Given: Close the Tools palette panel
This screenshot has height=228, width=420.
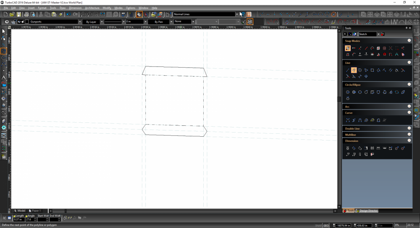Looking at the screenshot, I should (x=410, y=28).
